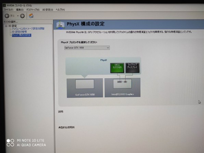The image size is (204, 153).
Task: Open プレビューによるイメージ設定の調整 page
Action: pyautogui.click(x=28, y=29)
